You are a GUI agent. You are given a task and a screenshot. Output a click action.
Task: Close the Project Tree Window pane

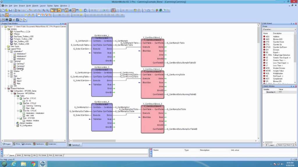click(x=65, y=24)
